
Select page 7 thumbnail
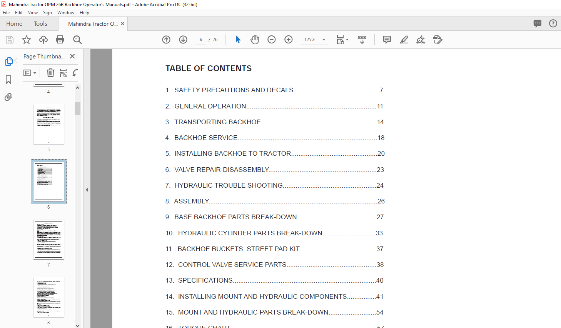48,240
